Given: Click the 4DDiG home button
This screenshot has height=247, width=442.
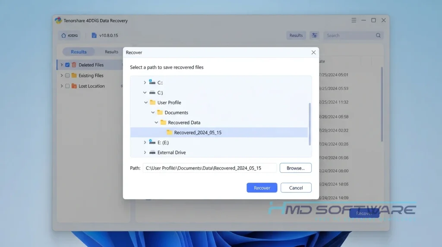Looking at the screenshot, I should 69,35.
